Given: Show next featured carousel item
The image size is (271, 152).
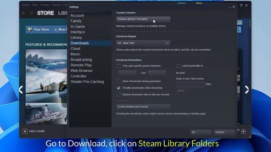Looking at the screenshot, I should coord(246,90).
